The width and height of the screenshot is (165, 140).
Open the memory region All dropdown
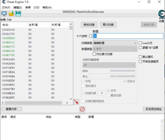[x=109, y=65]
